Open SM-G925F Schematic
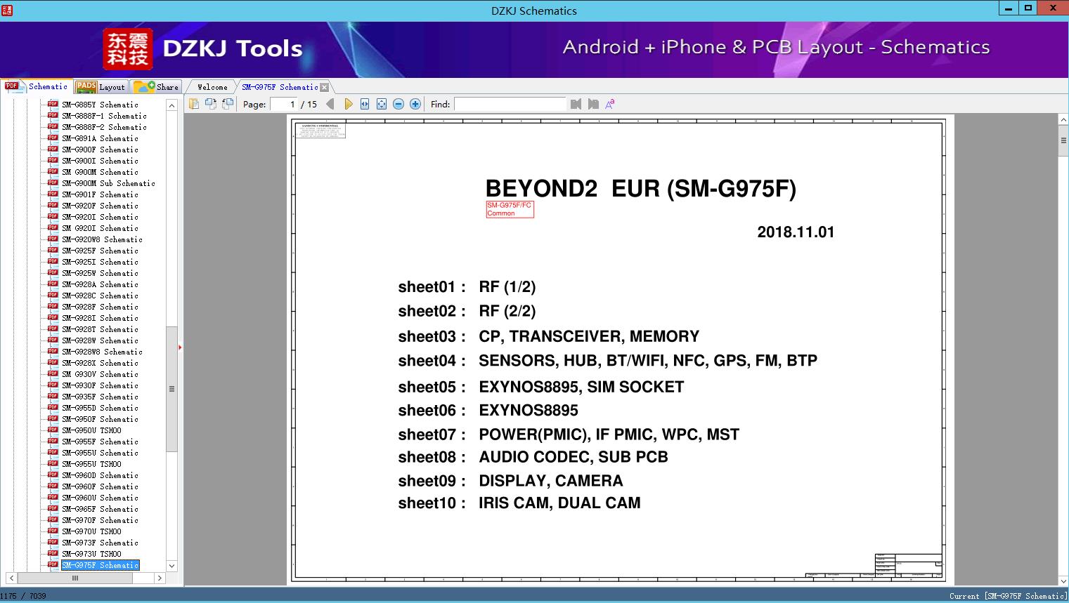The width and height of the screenshot is (1069, 603). coord(100,251)
